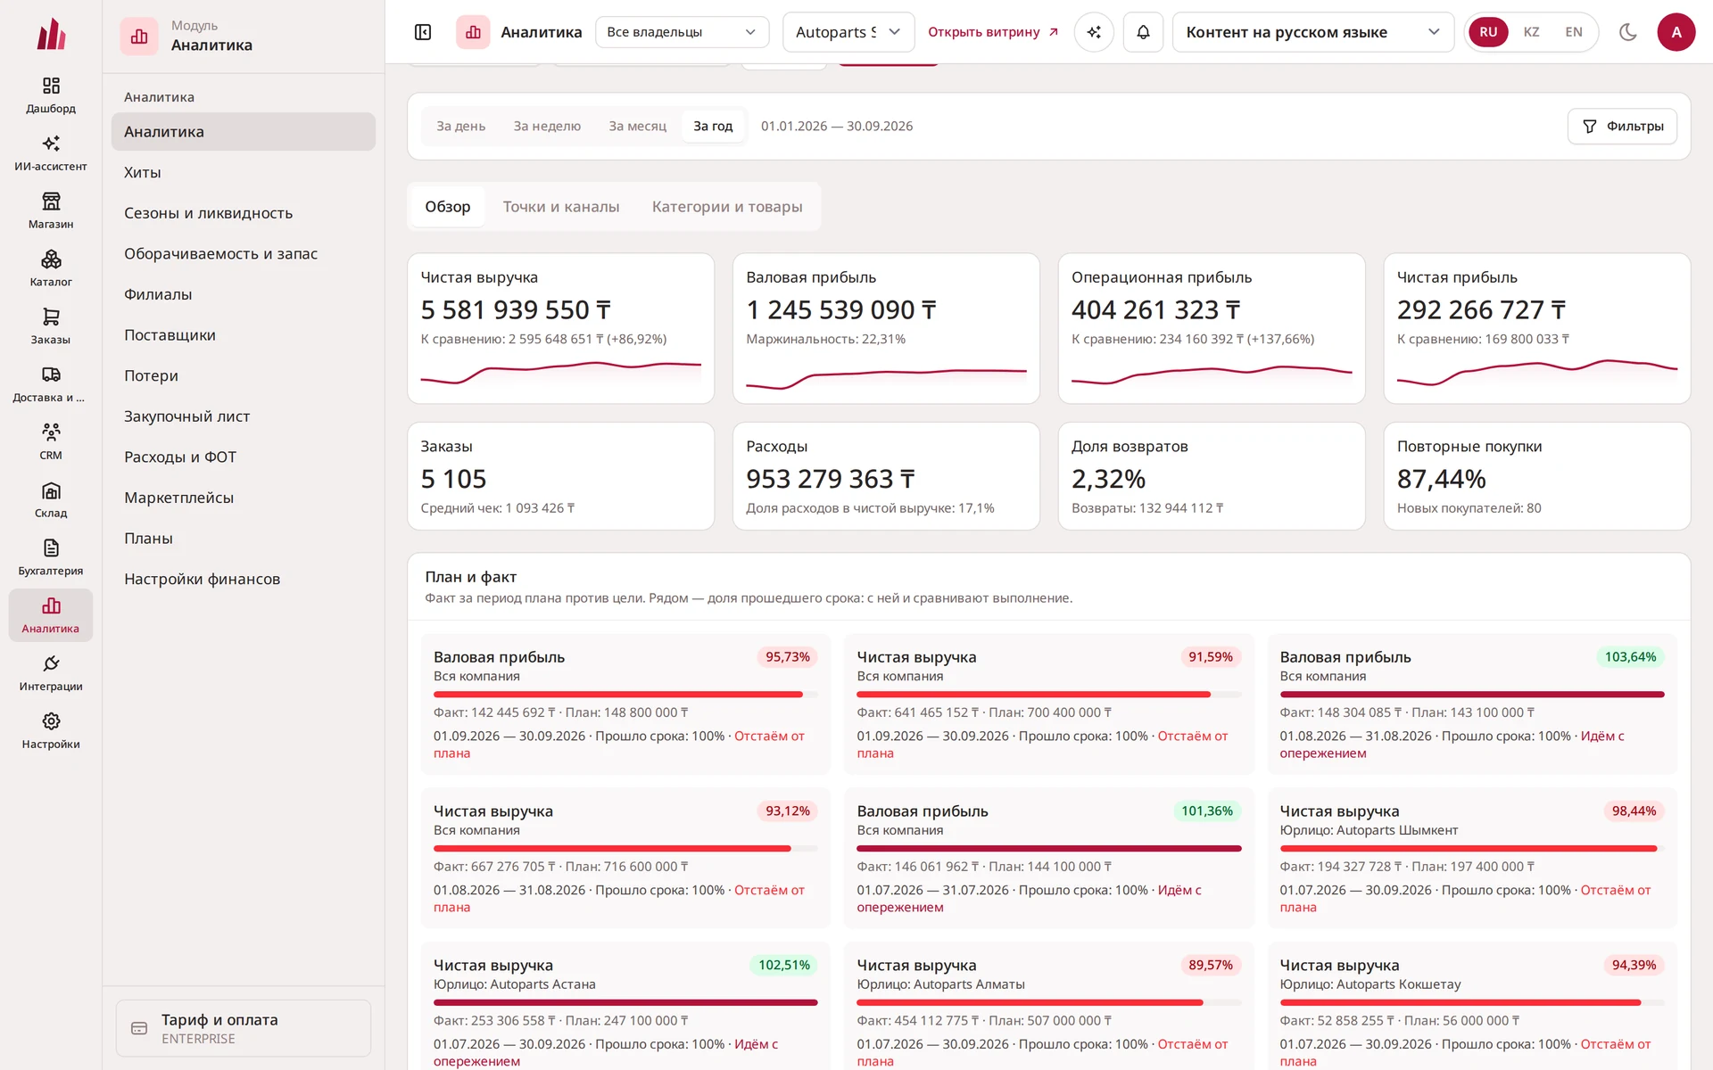Open the CRM people icon
The height and width of the screenshot is (1070, 1713).
(51, 432)
